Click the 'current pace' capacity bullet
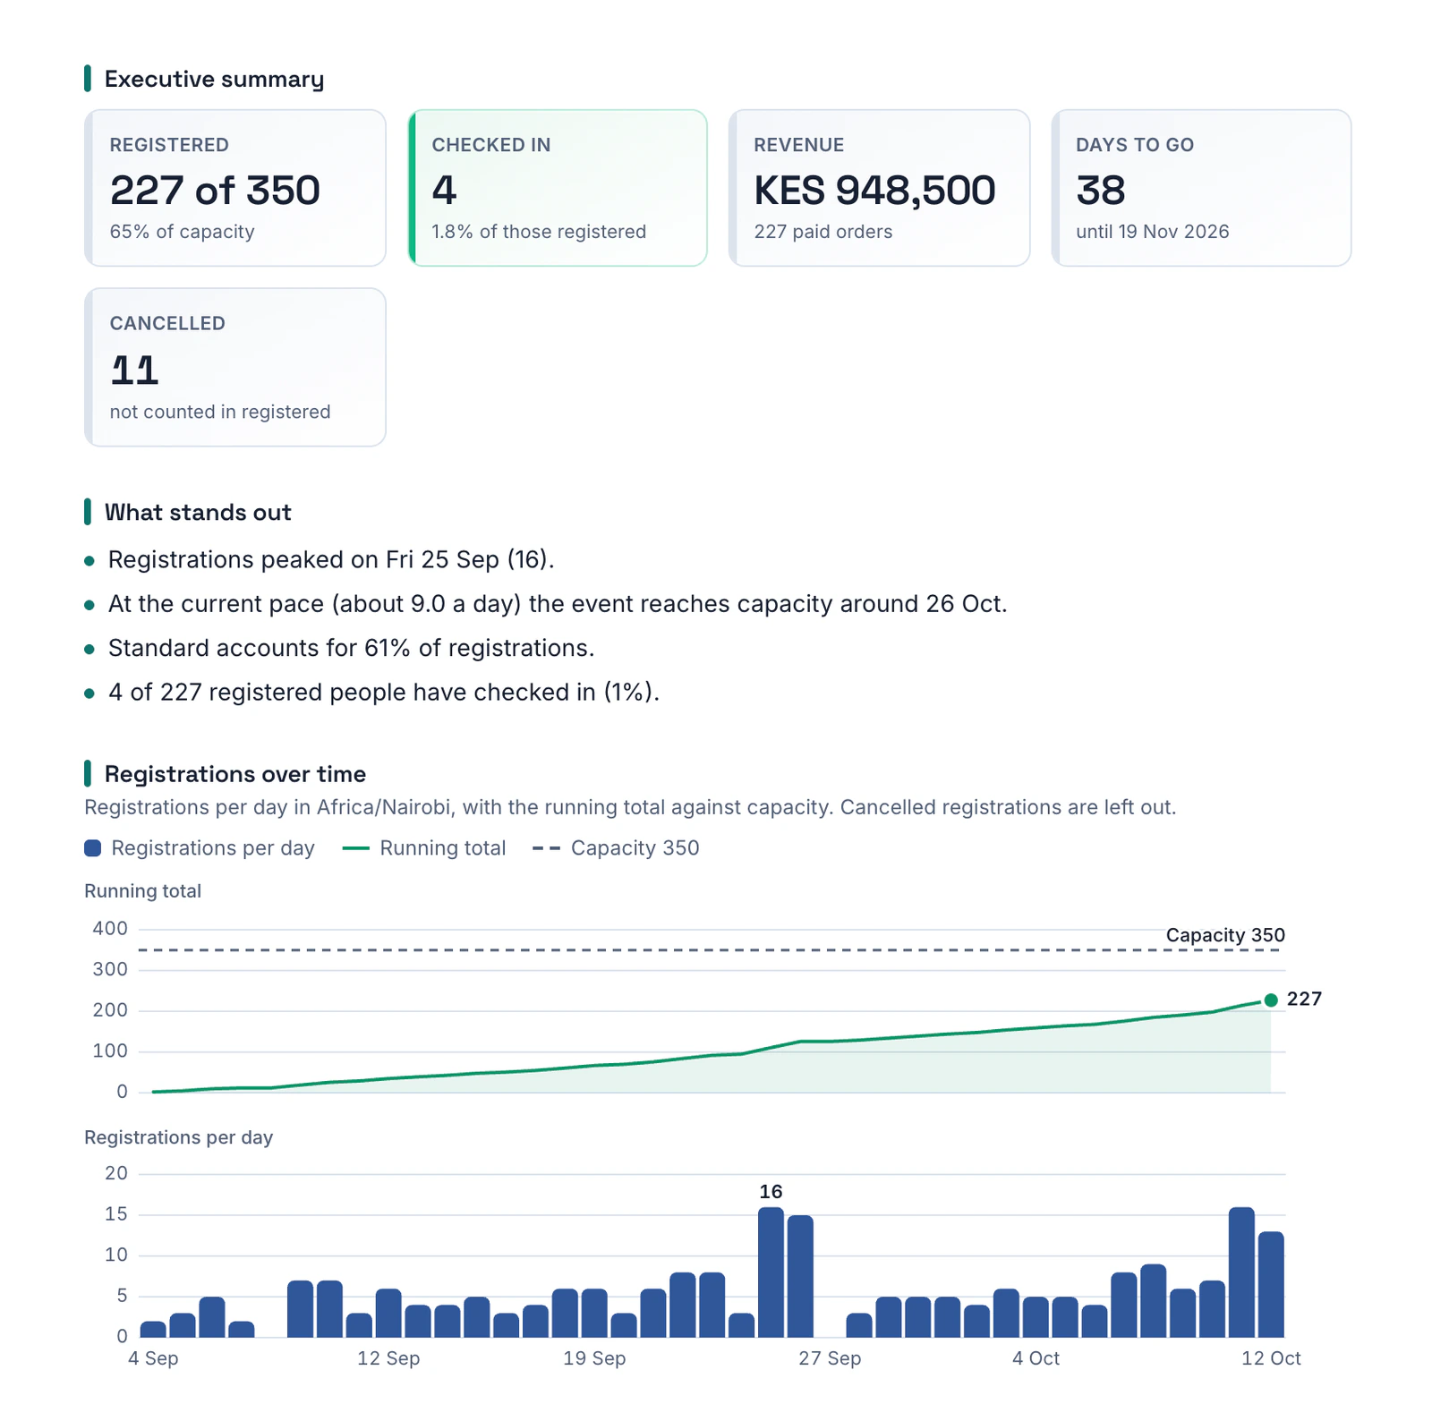Image resolution: width=1432 pixels, height=1404 pixels. coord(558,604)
